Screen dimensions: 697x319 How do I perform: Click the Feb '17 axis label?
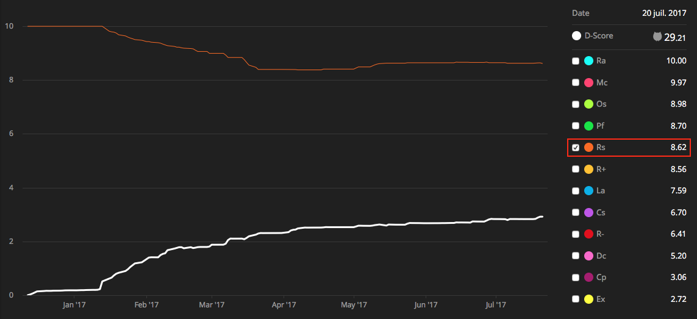click(x=146, y=305)
